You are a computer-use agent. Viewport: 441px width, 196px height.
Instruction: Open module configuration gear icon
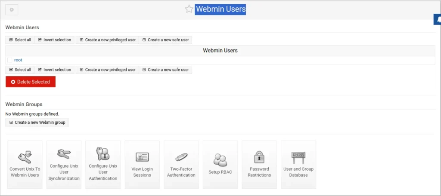[x=12, y=10]
